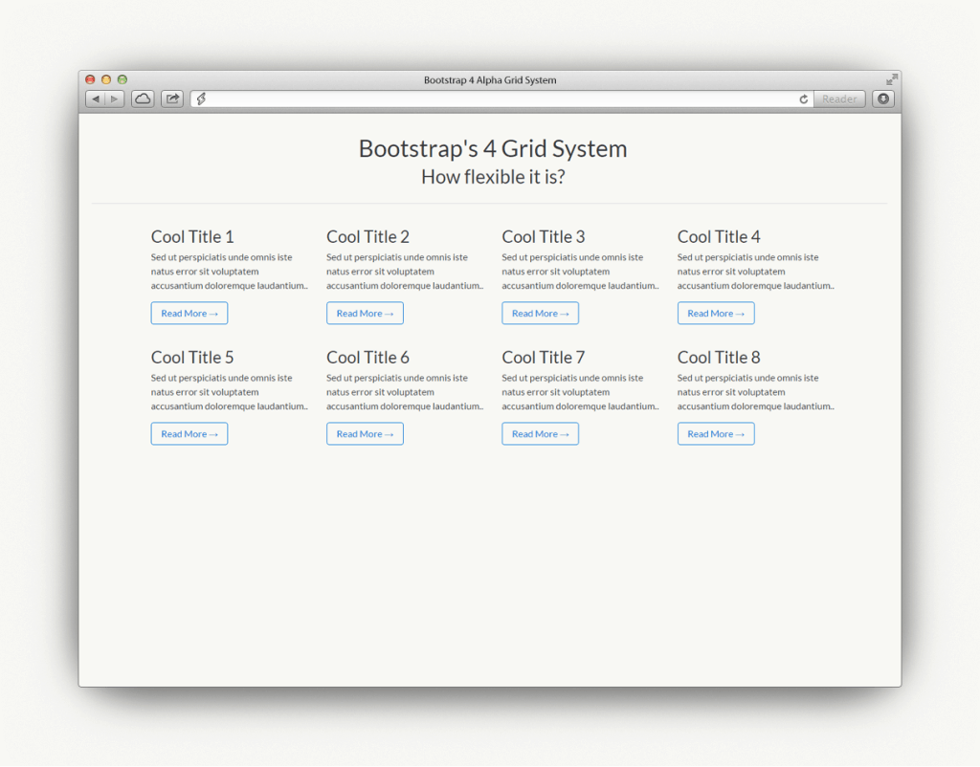Open the Share menu icon
Viewport: 980px width, 767px height.
(171, 99)
